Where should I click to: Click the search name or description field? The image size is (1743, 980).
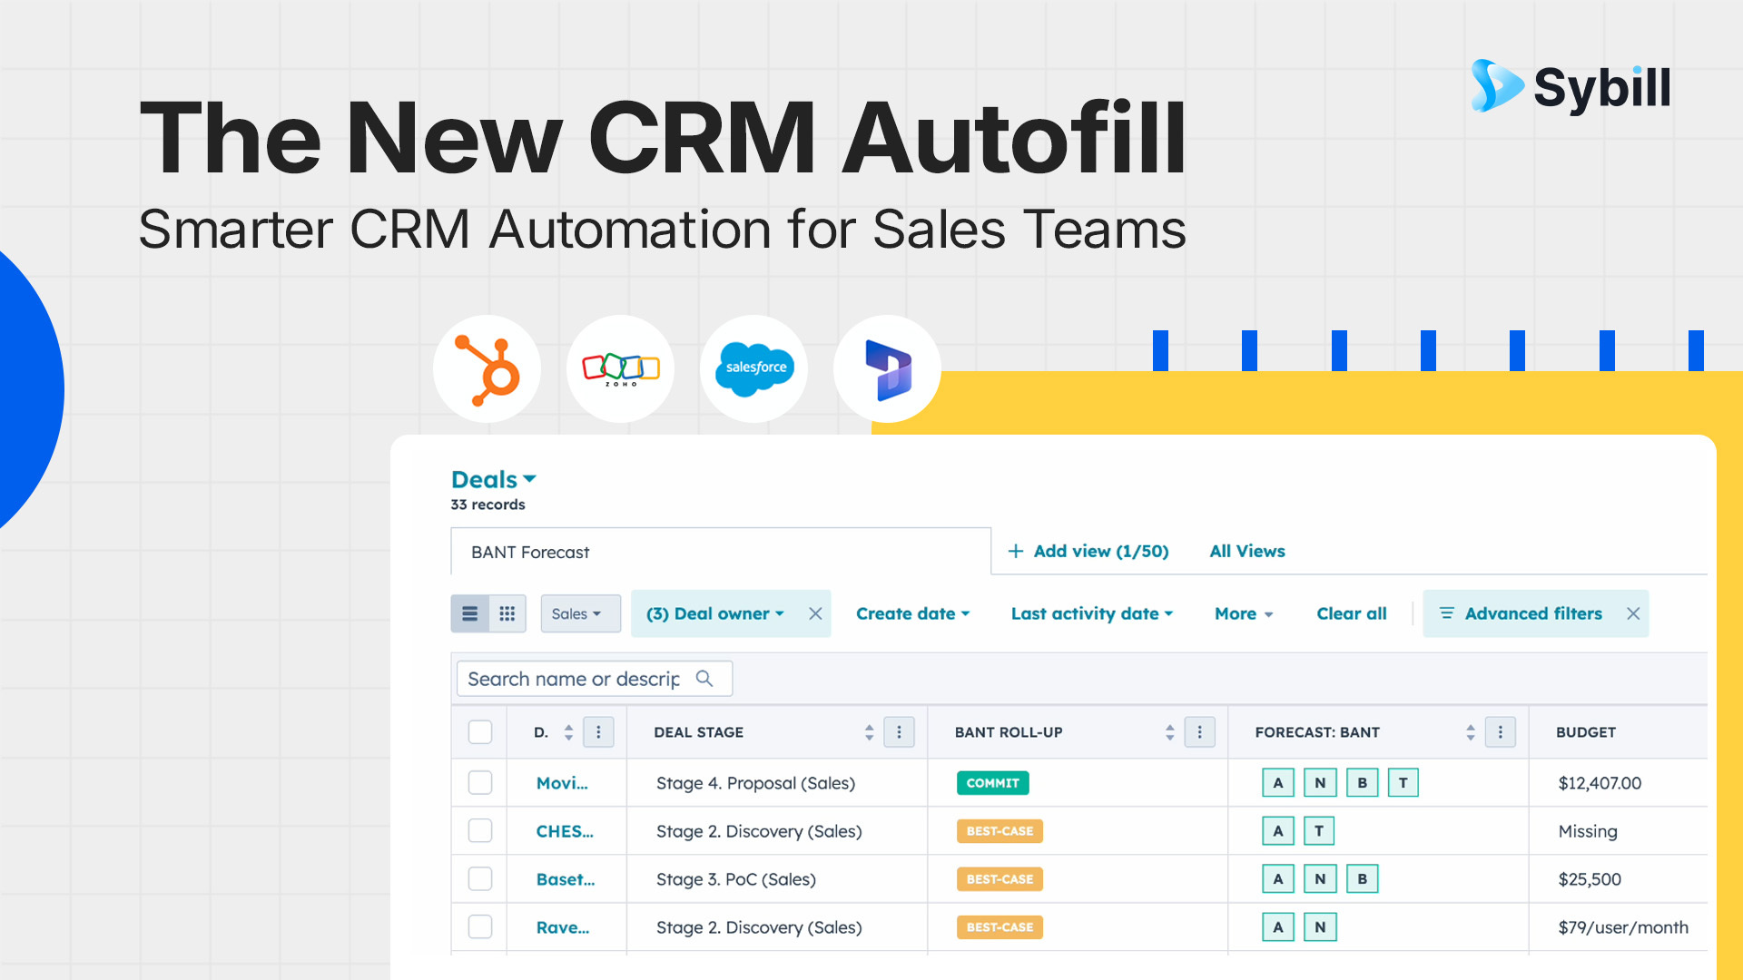[595, 678]
